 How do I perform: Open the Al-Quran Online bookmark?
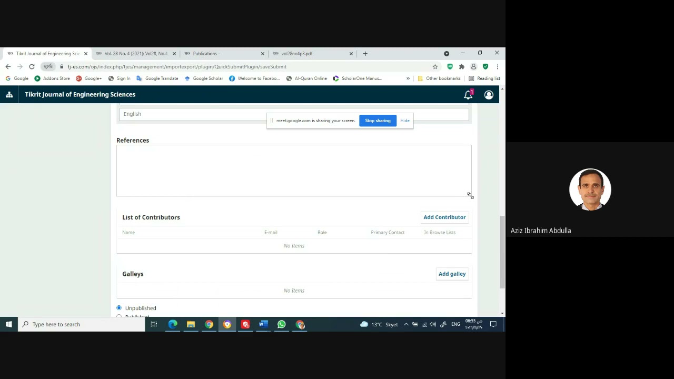(x=306, y=78)
